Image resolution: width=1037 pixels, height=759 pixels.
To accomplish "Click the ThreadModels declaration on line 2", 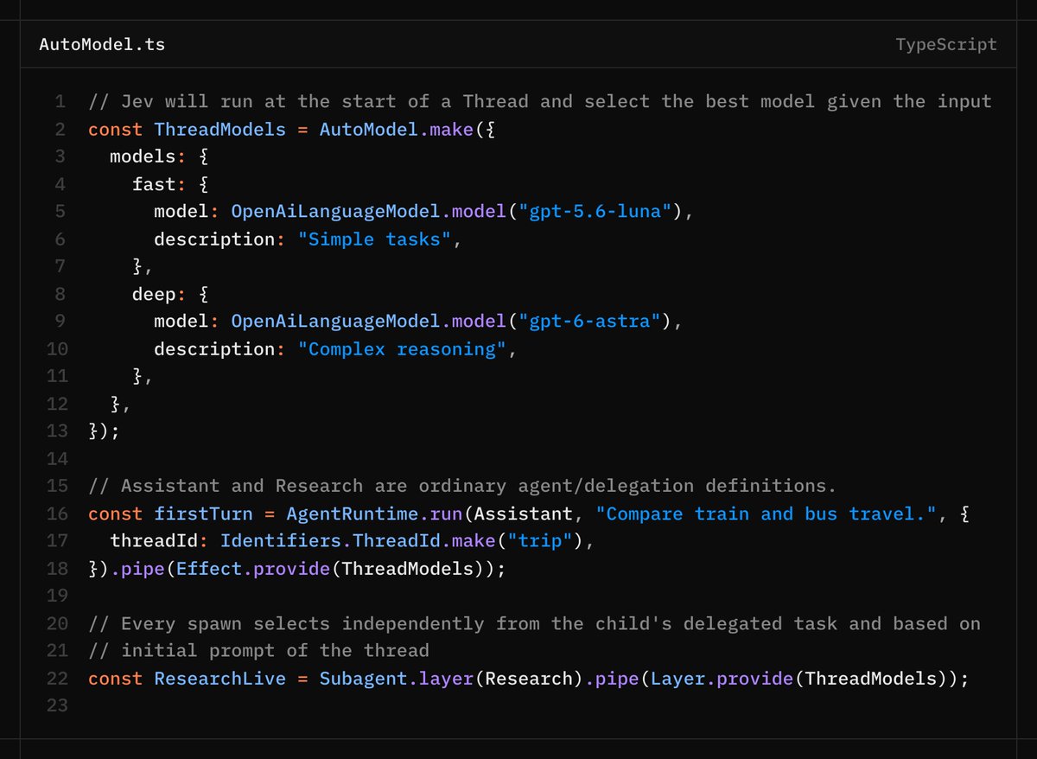I will 220,130.
